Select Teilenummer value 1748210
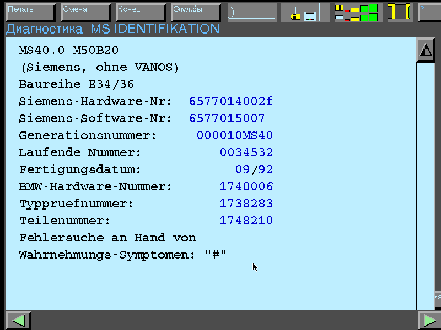Viewport: 441px width, 330px height. point(246,221)
